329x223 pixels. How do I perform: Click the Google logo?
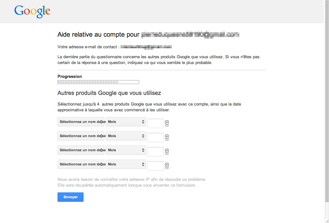32,12
